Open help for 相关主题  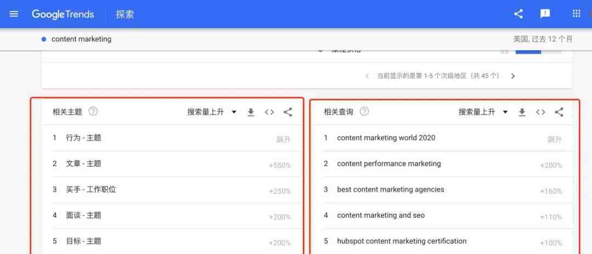point(93,112)
